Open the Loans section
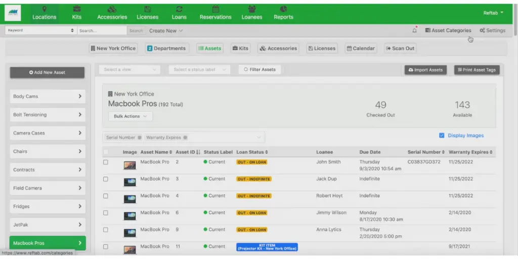This screenshot has height=259, width=518. pyautogui.click(x=179, y=13)
